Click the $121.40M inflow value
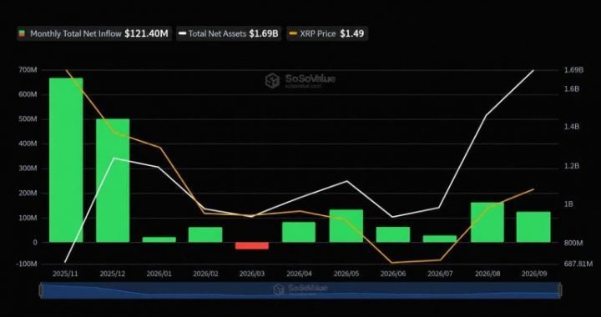 point(146,33)
